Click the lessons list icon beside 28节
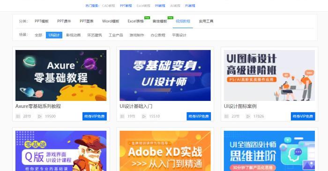Viewport: 328px width, 171px height. 18,116
